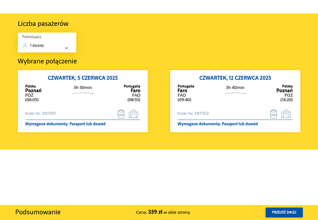
Task: Click the suitcase icon on ENT1012 flight card
Action: coord(286,114)
